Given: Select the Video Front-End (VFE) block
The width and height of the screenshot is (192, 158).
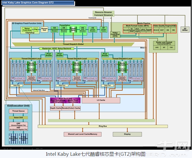Looking at the screenshot, I should point(115,35).
